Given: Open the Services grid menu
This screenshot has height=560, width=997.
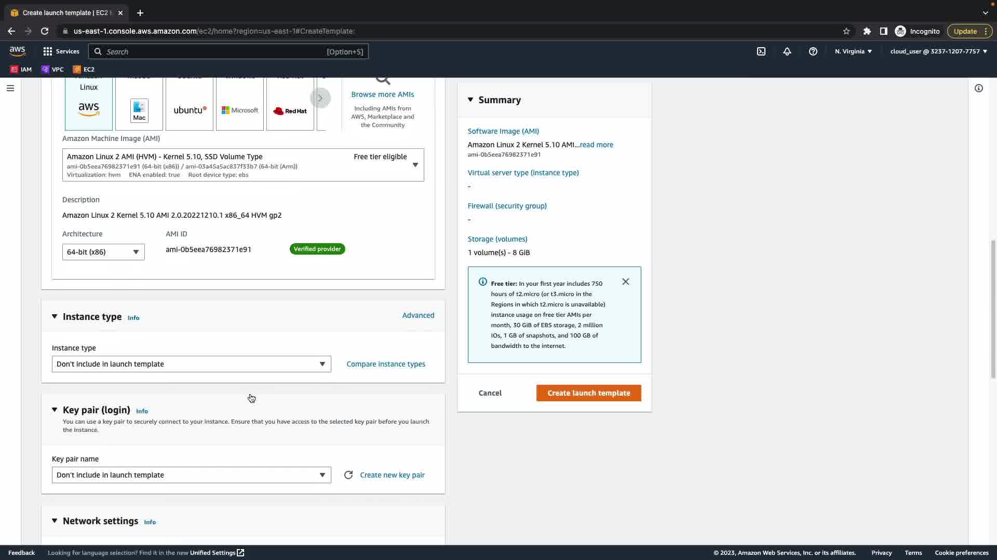Looking at the screenshot, I should [x=61, y=51].
